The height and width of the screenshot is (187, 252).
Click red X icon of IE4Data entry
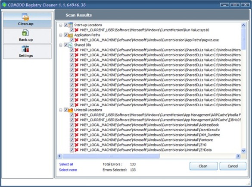[x=77, y=150]
